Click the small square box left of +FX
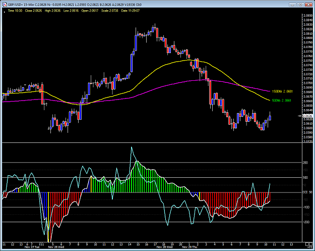315x251 pixels. [307, 244]
